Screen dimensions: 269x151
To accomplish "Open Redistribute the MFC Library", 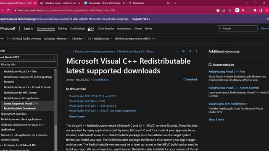I will tap(20, 93).
